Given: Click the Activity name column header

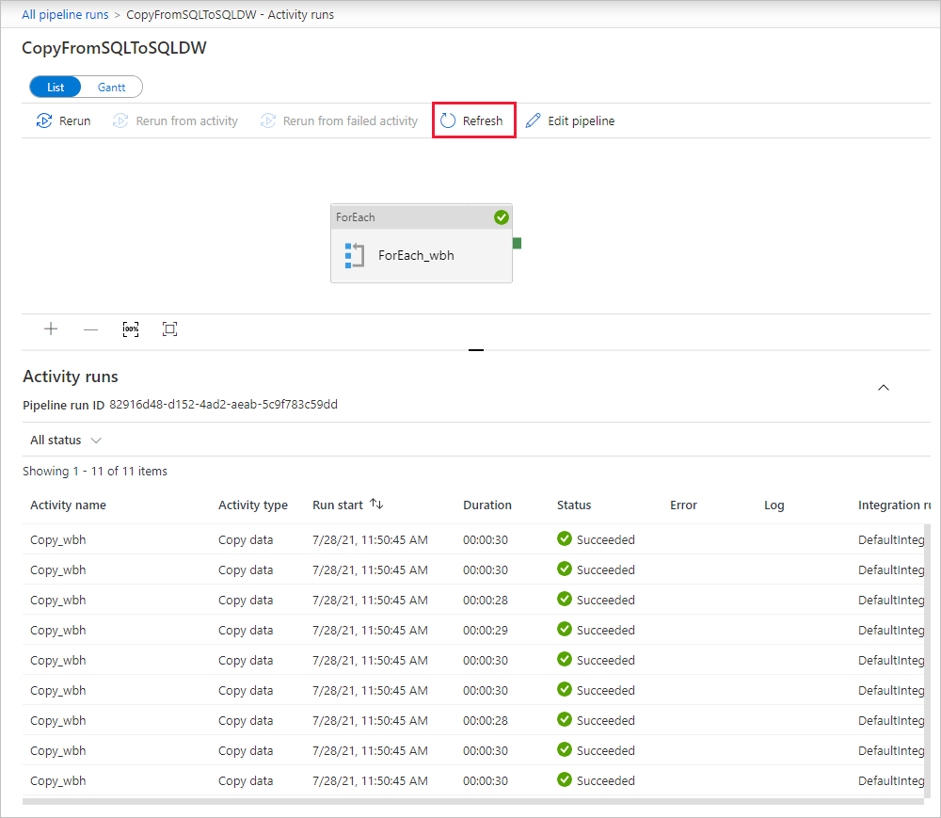Looking at the screenshot, I should pyautogui.click(x=68, y=505).
